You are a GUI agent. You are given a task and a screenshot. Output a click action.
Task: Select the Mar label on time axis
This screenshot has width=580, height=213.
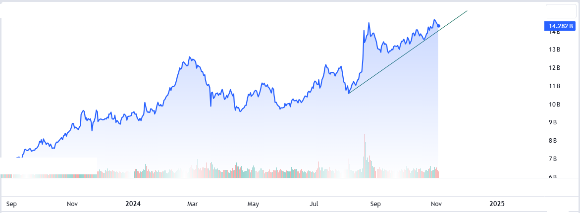[193, 204]
